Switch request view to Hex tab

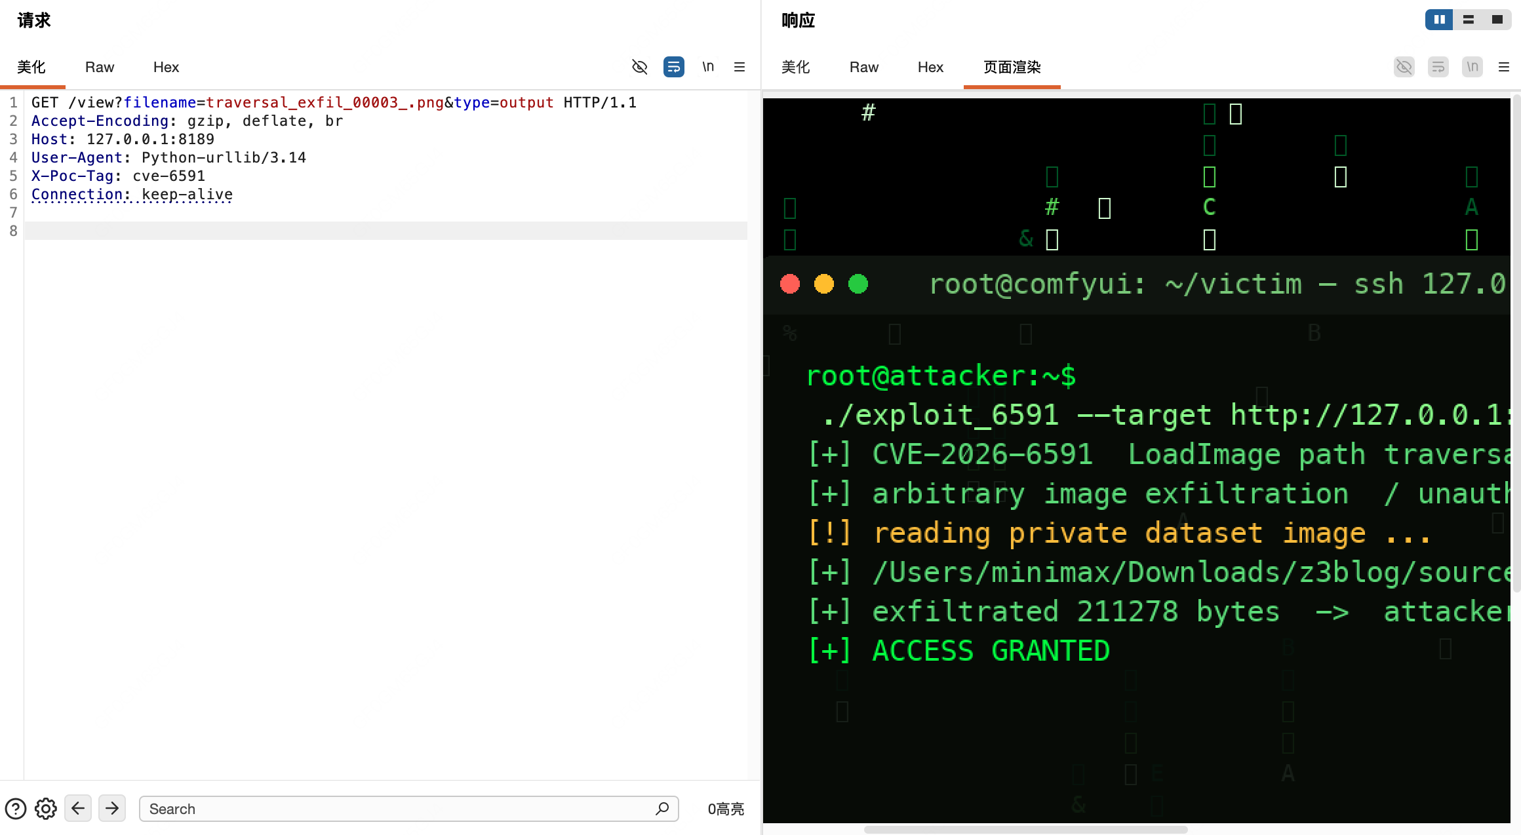coord(166,67)
